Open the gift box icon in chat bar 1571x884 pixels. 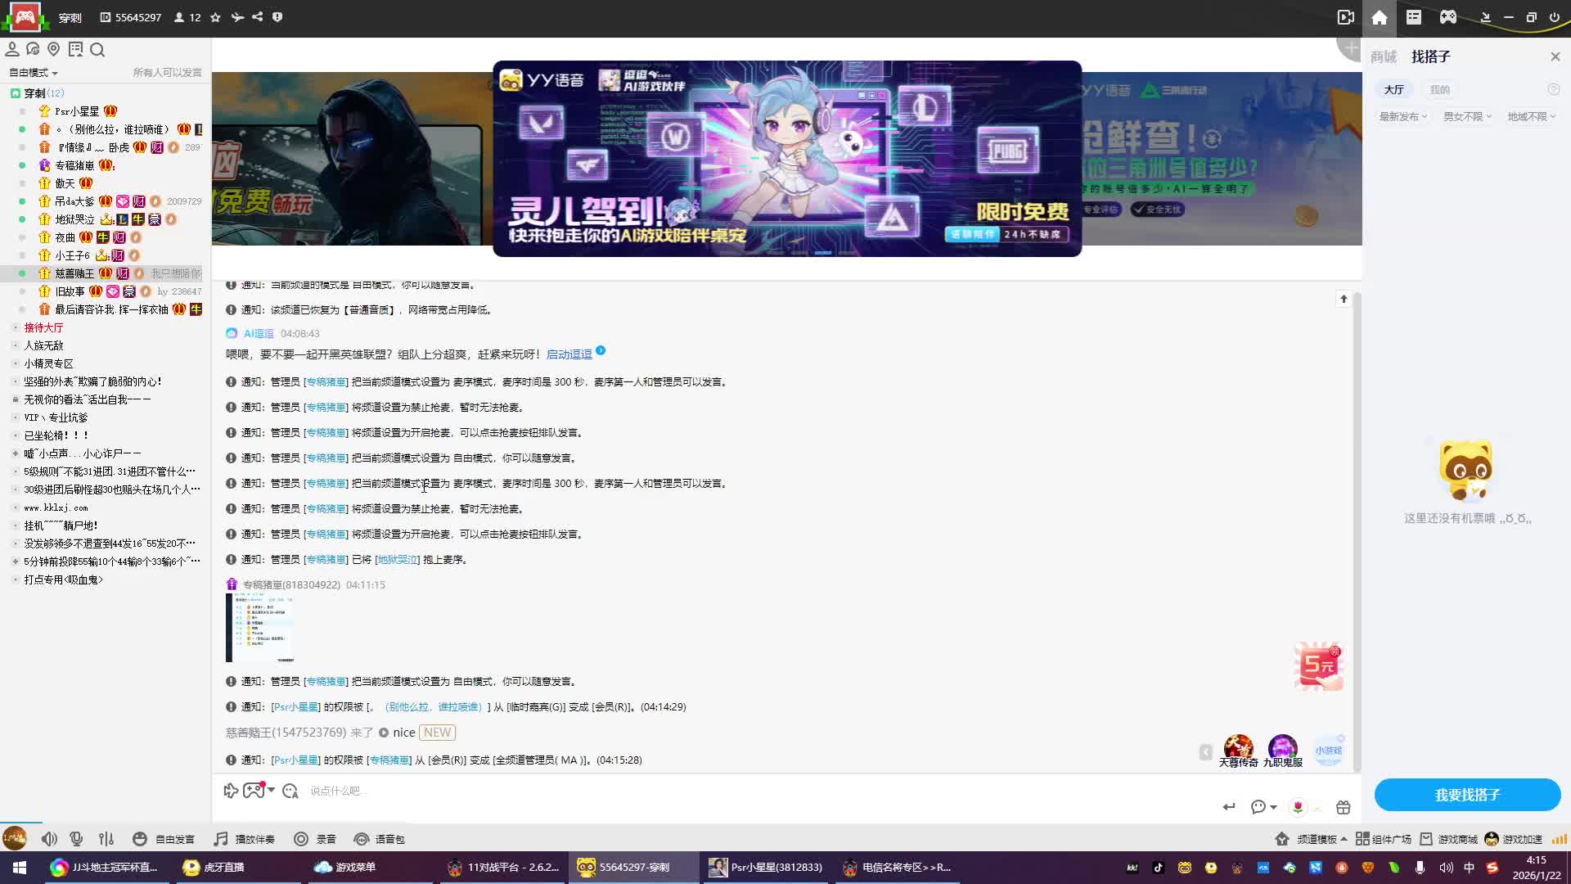coord(1343,808)
